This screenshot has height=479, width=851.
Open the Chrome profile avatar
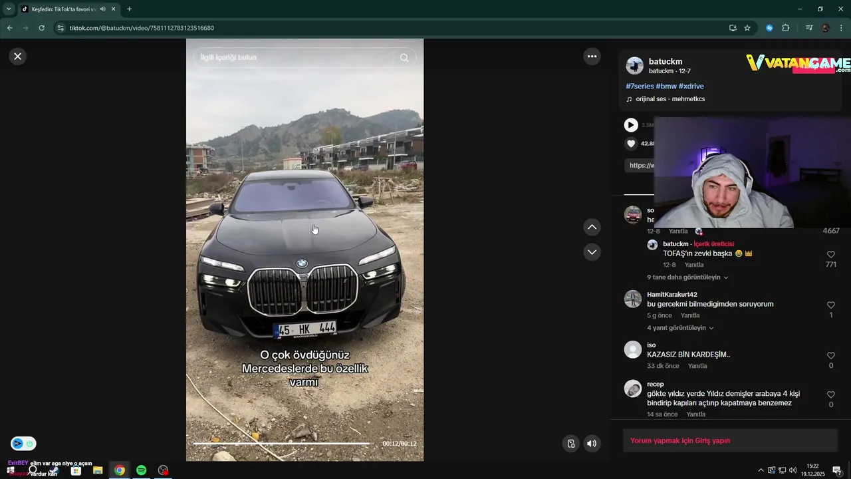click(x=826, y=28)
